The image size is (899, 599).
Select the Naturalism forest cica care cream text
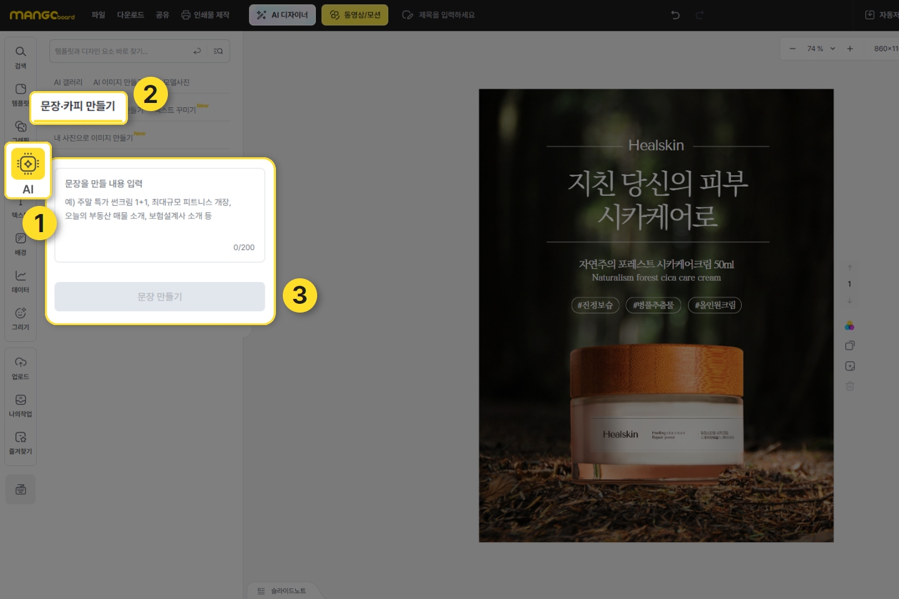click(656, 278)
